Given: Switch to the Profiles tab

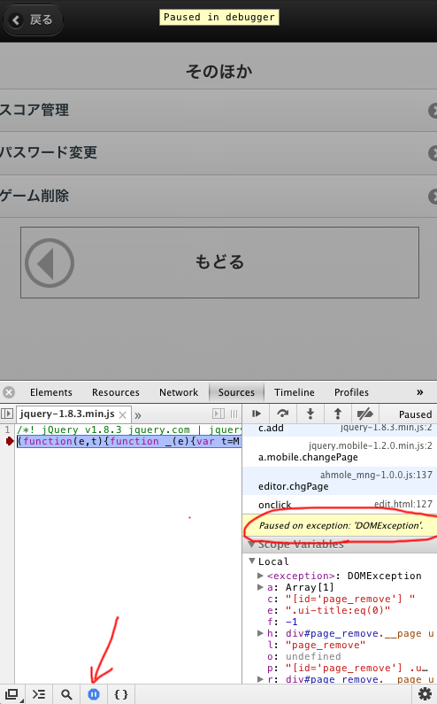Looking at the screenshot, I should tap(351, 392).
